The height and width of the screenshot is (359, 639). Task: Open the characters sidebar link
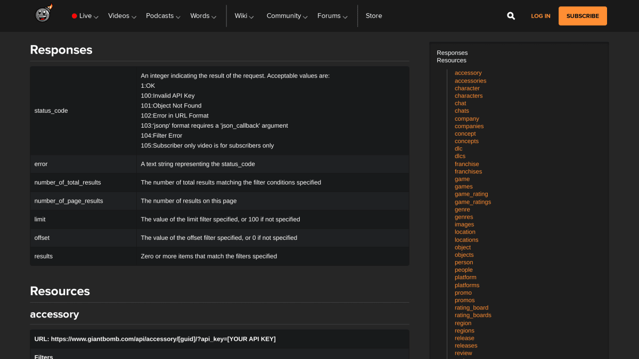(x=469, y=96)
